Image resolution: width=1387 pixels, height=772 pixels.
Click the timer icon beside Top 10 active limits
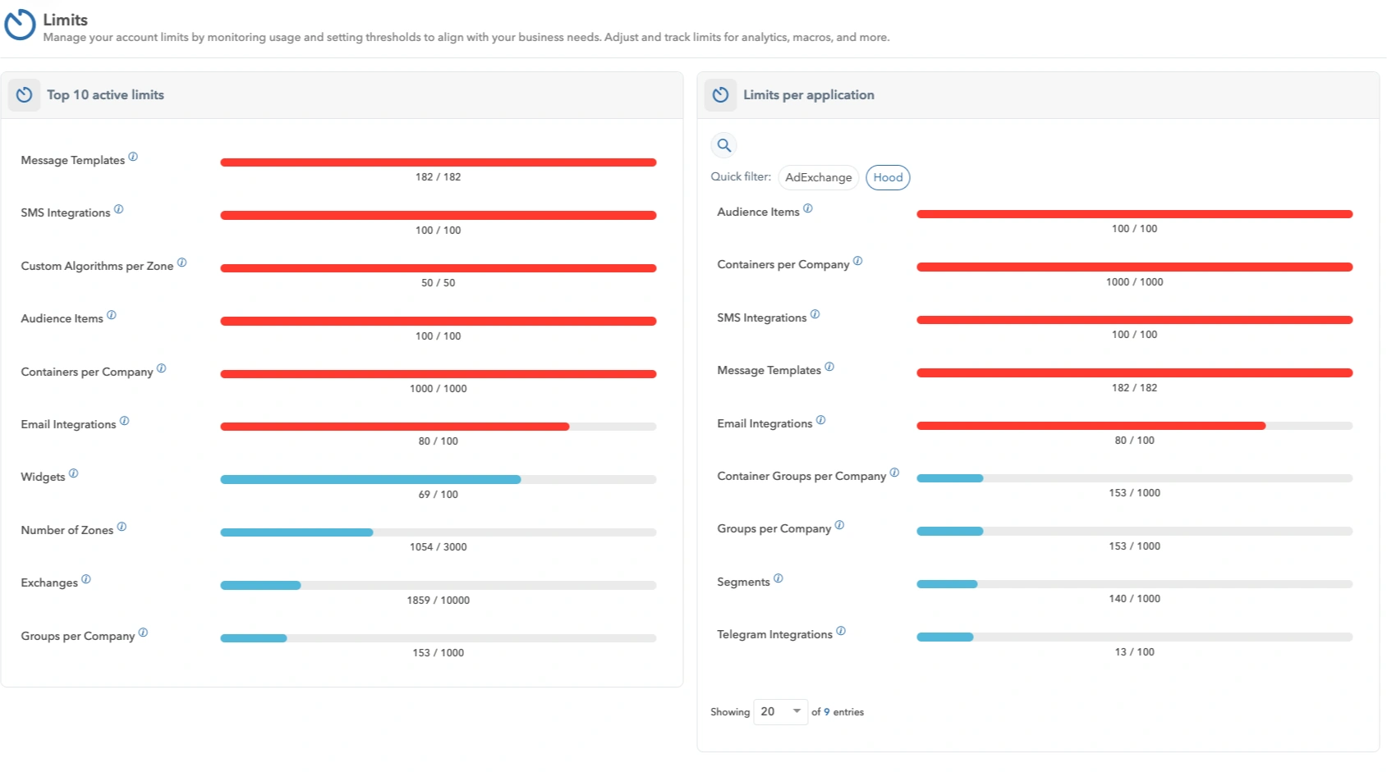coord(24,94)
